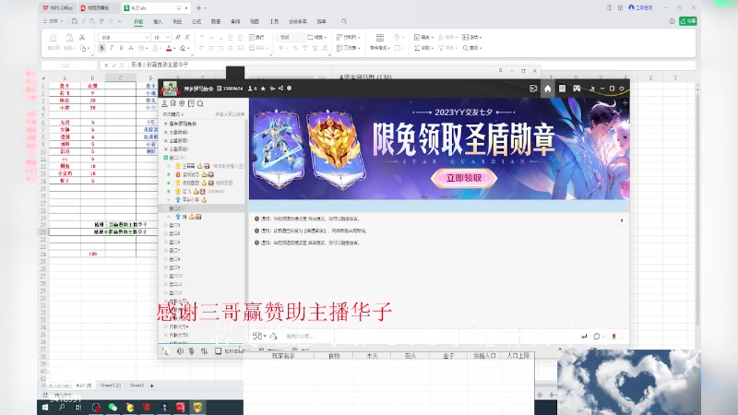
Task: Open the 文件 file menu
Action: click(x=52, y=21)
